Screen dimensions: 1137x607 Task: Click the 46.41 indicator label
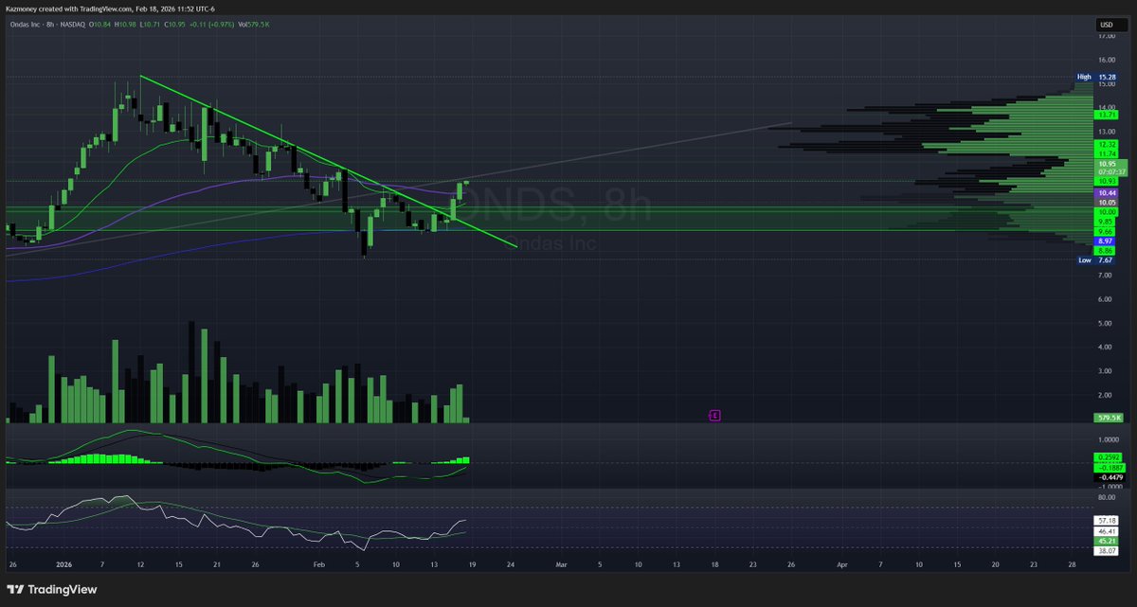pos(1105,531)
